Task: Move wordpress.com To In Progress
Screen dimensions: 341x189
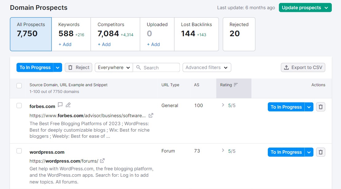Action: coord(286,152)
